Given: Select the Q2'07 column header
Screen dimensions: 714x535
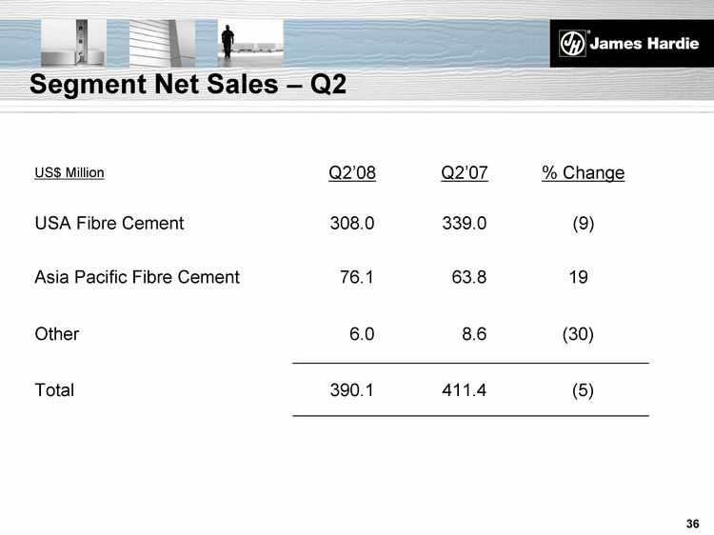Looking at the screenshot, I should pyautogui.click(x=465, y=172).
